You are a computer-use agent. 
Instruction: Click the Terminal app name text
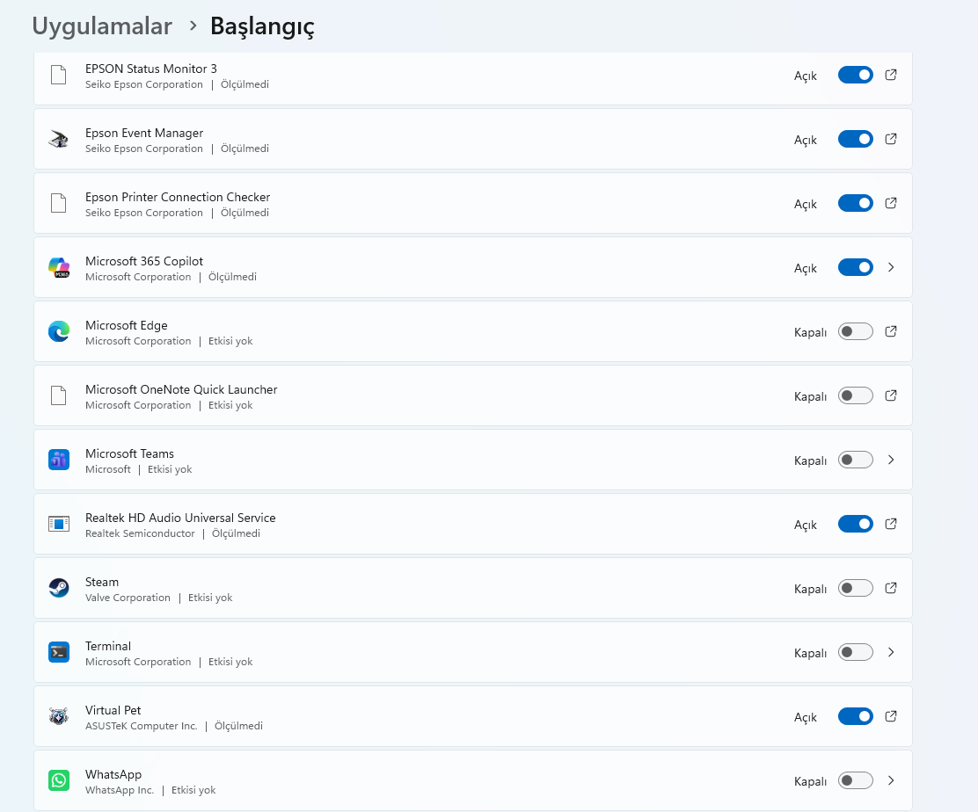point(108,646)
